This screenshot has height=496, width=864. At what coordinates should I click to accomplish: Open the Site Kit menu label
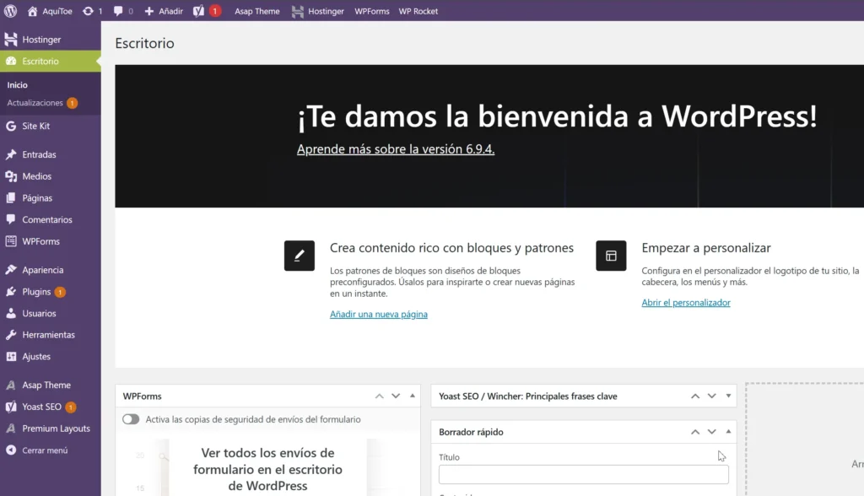(x=35, y=127)
